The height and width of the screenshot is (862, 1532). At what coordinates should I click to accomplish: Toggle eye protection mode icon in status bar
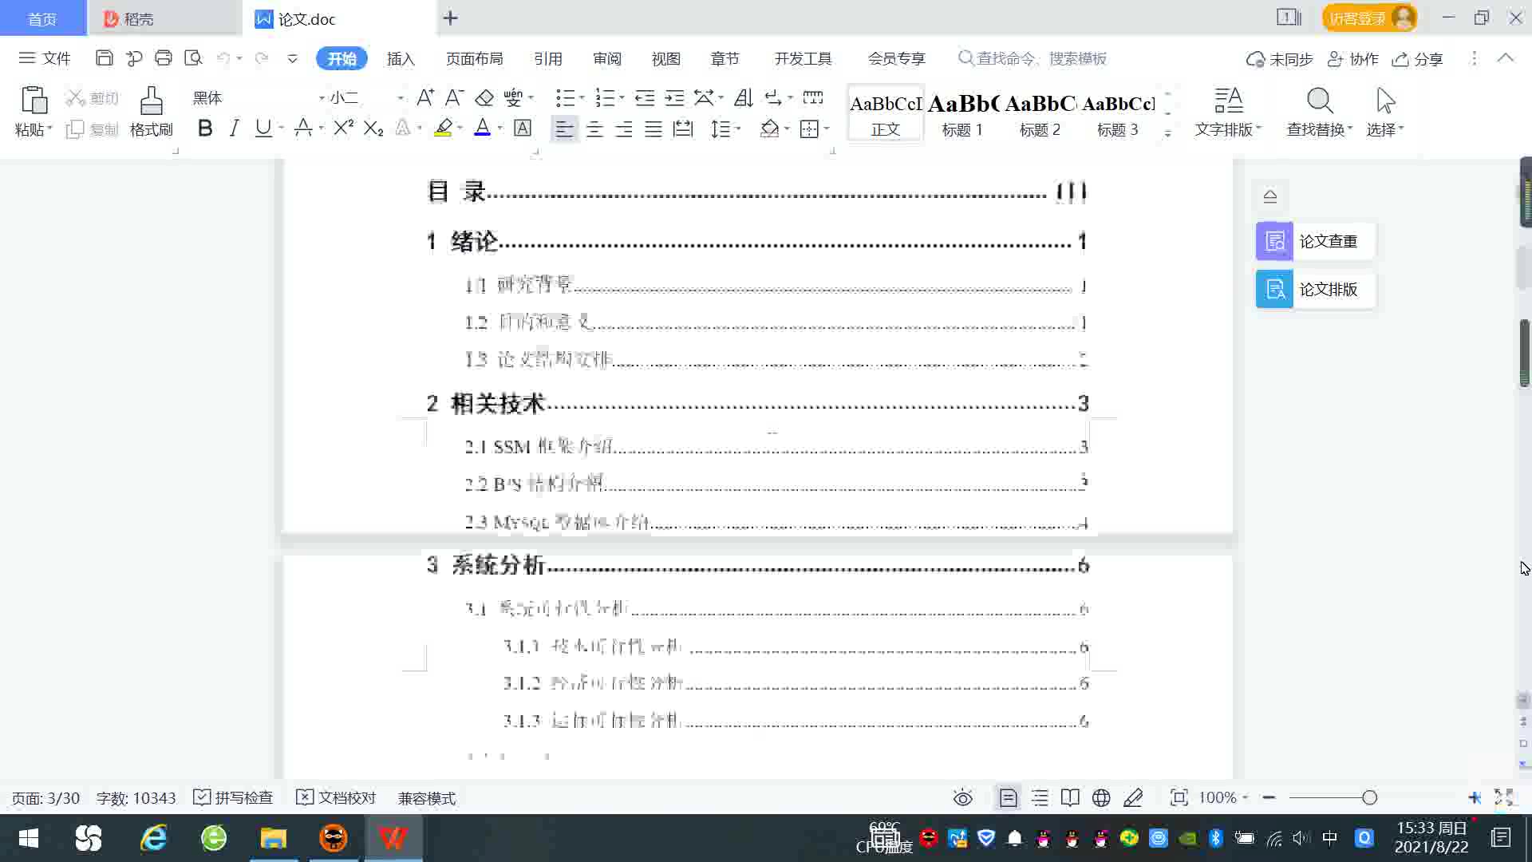coord(962,797)
